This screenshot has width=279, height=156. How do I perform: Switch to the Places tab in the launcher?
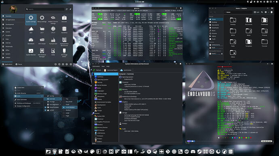coord(19,64)
